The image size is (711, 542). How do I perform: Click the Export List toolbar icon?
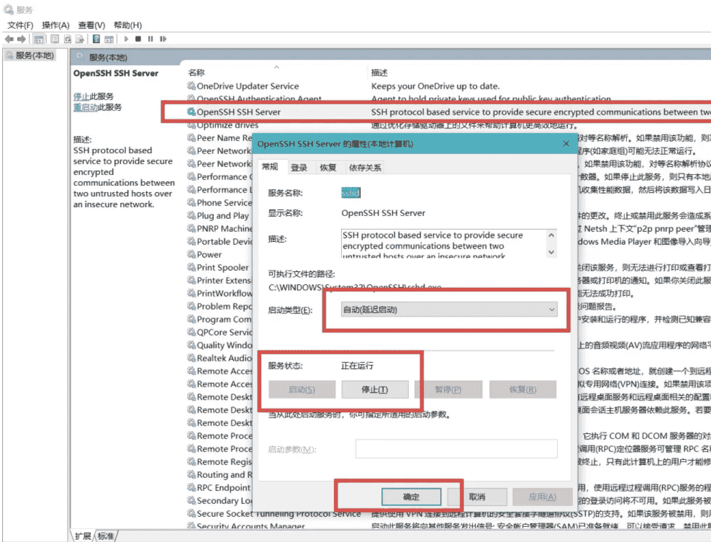point(80,39)
